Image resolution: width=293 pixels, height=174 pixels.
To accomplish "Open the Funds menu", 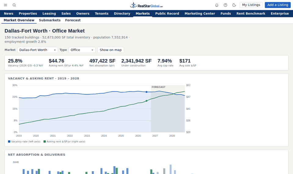I will point(226,13).
